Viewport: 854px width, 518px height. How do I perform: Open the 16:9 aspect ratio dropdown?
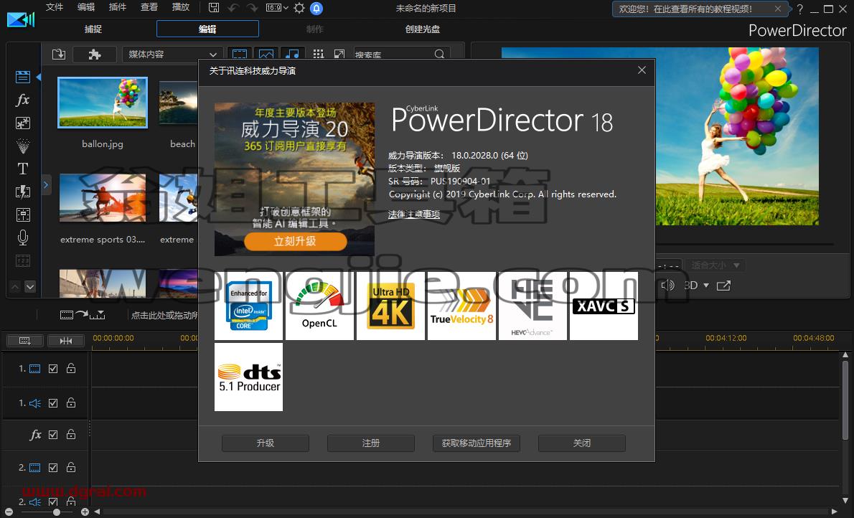pos(277,8)
